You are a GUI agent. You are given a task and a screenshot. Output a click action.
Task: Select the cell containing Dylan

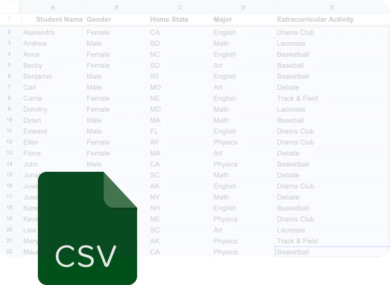coord(53,120)
